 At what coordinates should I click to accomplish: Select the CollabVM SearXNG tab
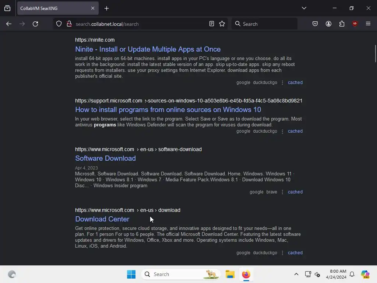coord(58,8)
